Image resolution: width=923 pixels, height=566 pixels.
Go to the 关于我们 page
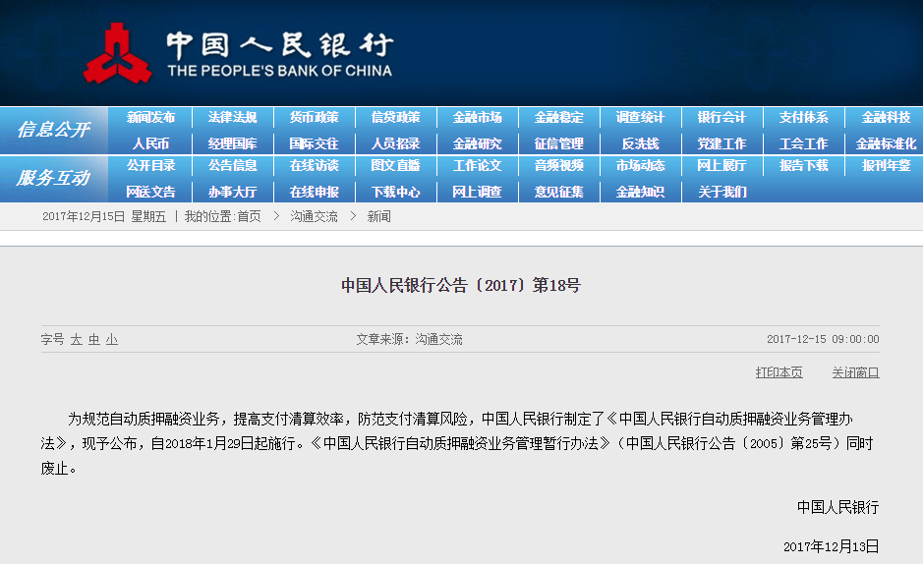[721, 192]
